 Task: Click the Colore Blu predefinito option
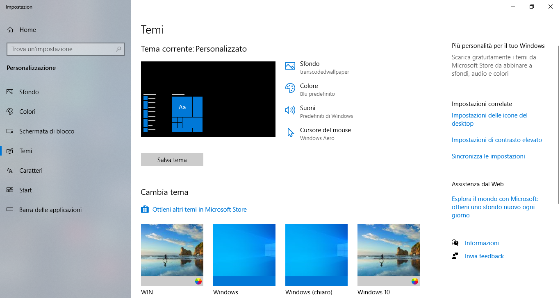click(x=310, y=90)
